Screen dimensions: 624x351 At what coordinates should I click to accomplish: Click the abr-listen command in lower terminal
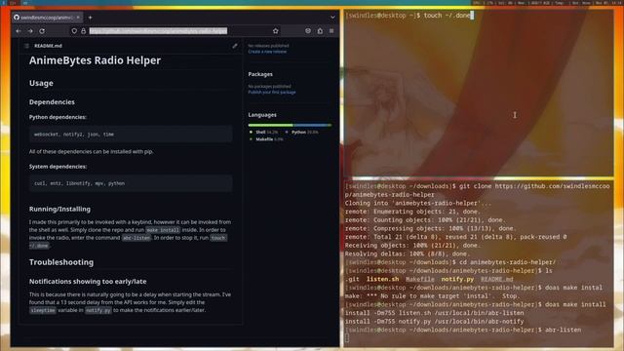click(564, 331)
